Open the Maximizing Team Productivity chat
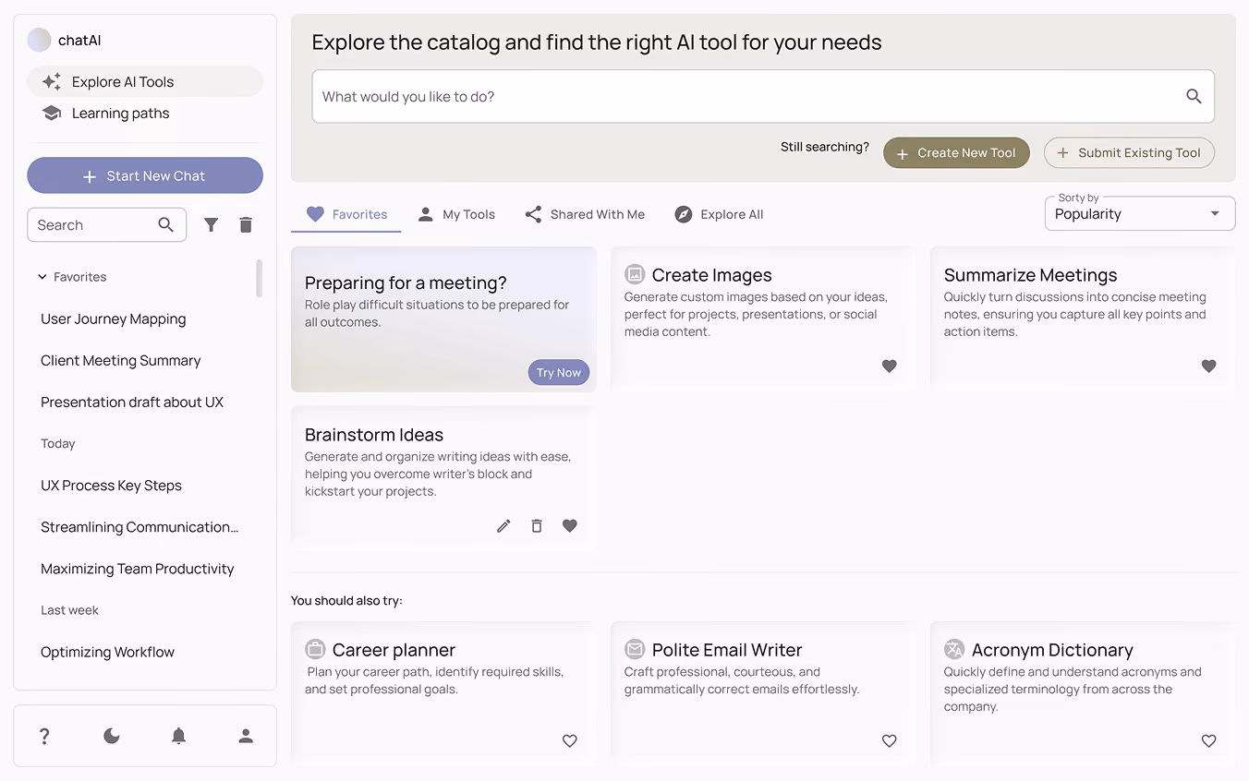 click(x=138, y=568)
